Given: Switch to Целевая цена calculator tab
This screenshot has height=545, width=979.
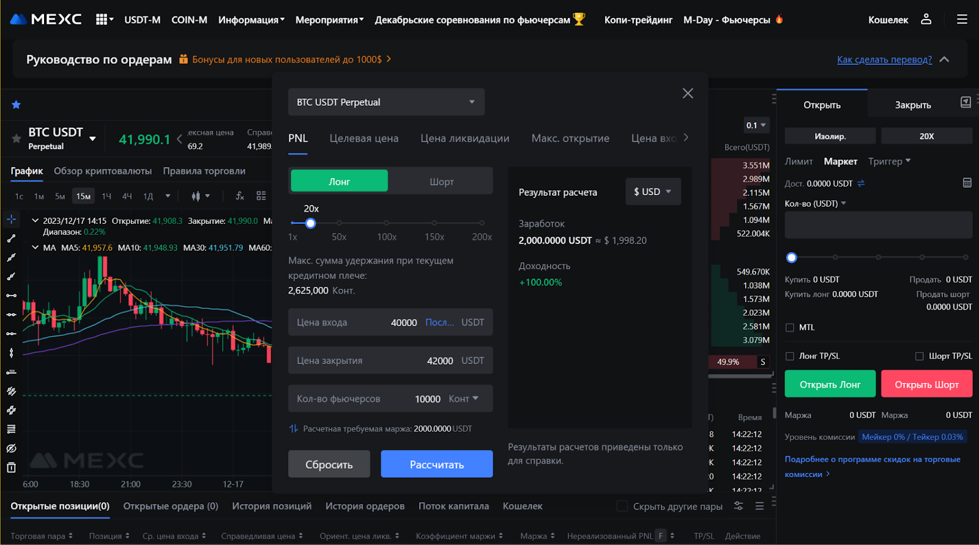Looking at the screenshot, I should pos(364,138).
